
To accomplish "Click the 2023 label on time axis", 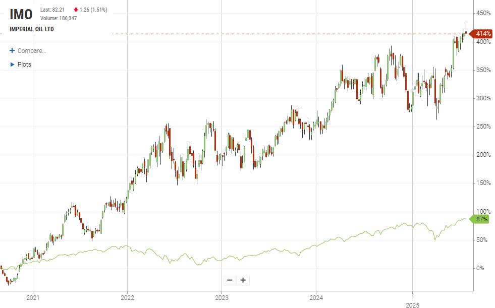I will 222,297.
